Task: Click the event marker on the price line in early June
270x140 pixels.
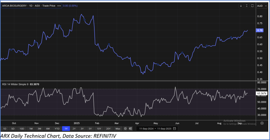Action: [182, 53]
